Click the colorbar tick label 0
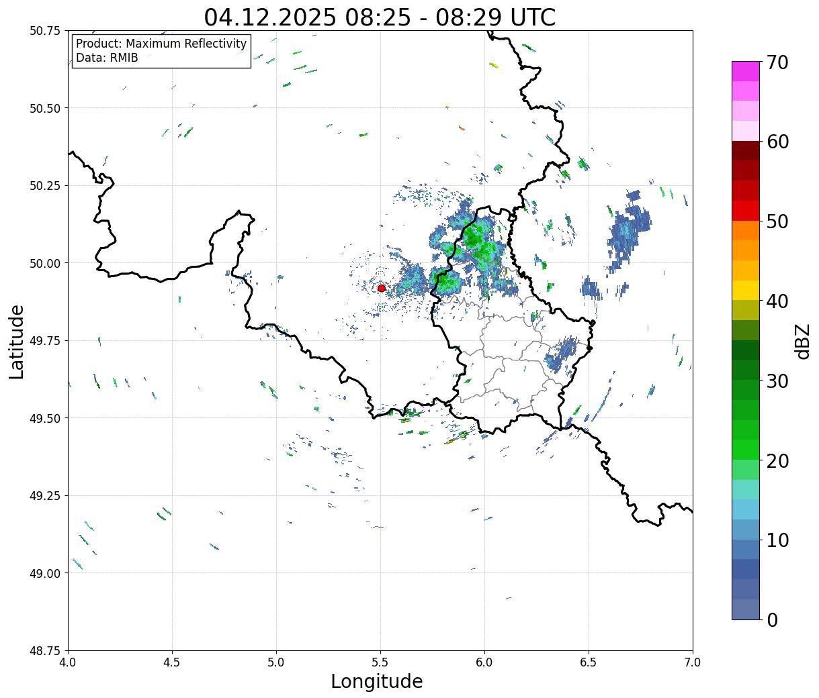This screenshot has width=819, height=698. tap(772, 619)
